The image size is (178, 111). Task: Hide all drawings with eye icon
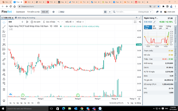(x=4, y=83)
